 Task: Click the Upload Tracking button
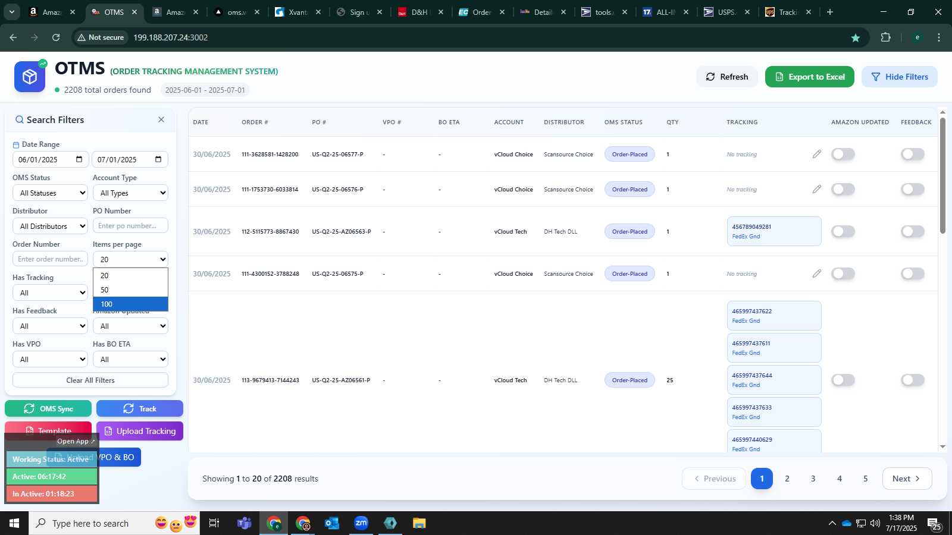(140, 431)
